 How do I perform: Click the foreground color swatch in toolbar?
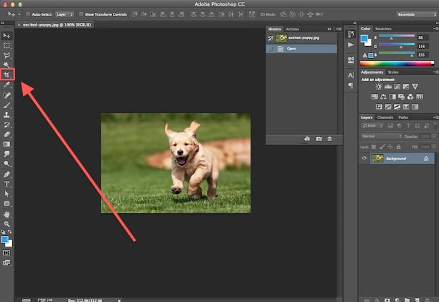pyautogui.click(x=6, y=238)
